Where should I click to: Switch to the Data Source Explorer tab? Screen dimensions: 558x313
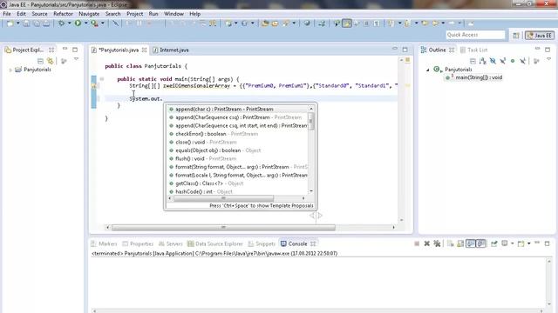(x=215, y=243)
